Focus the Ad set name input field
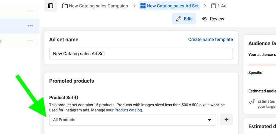The height and width of the screenshot is (134, 276). point(141,54)
